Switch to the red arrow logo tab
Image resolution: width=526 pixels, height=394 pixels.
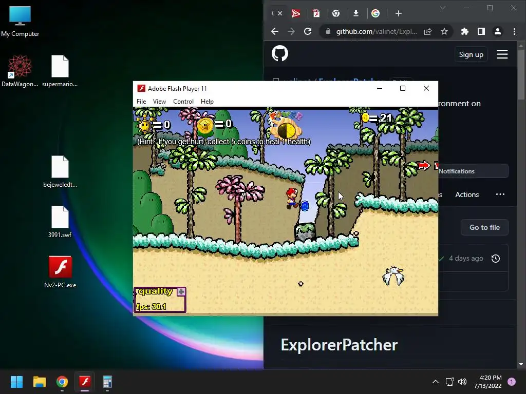click(x=296, y=13)
